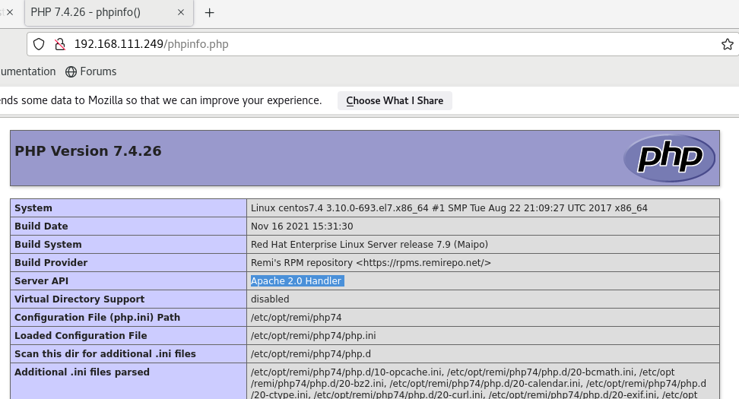Close the partially visible left tab
The height and width of the screenshot is (399, 739).
pos(9,12)
